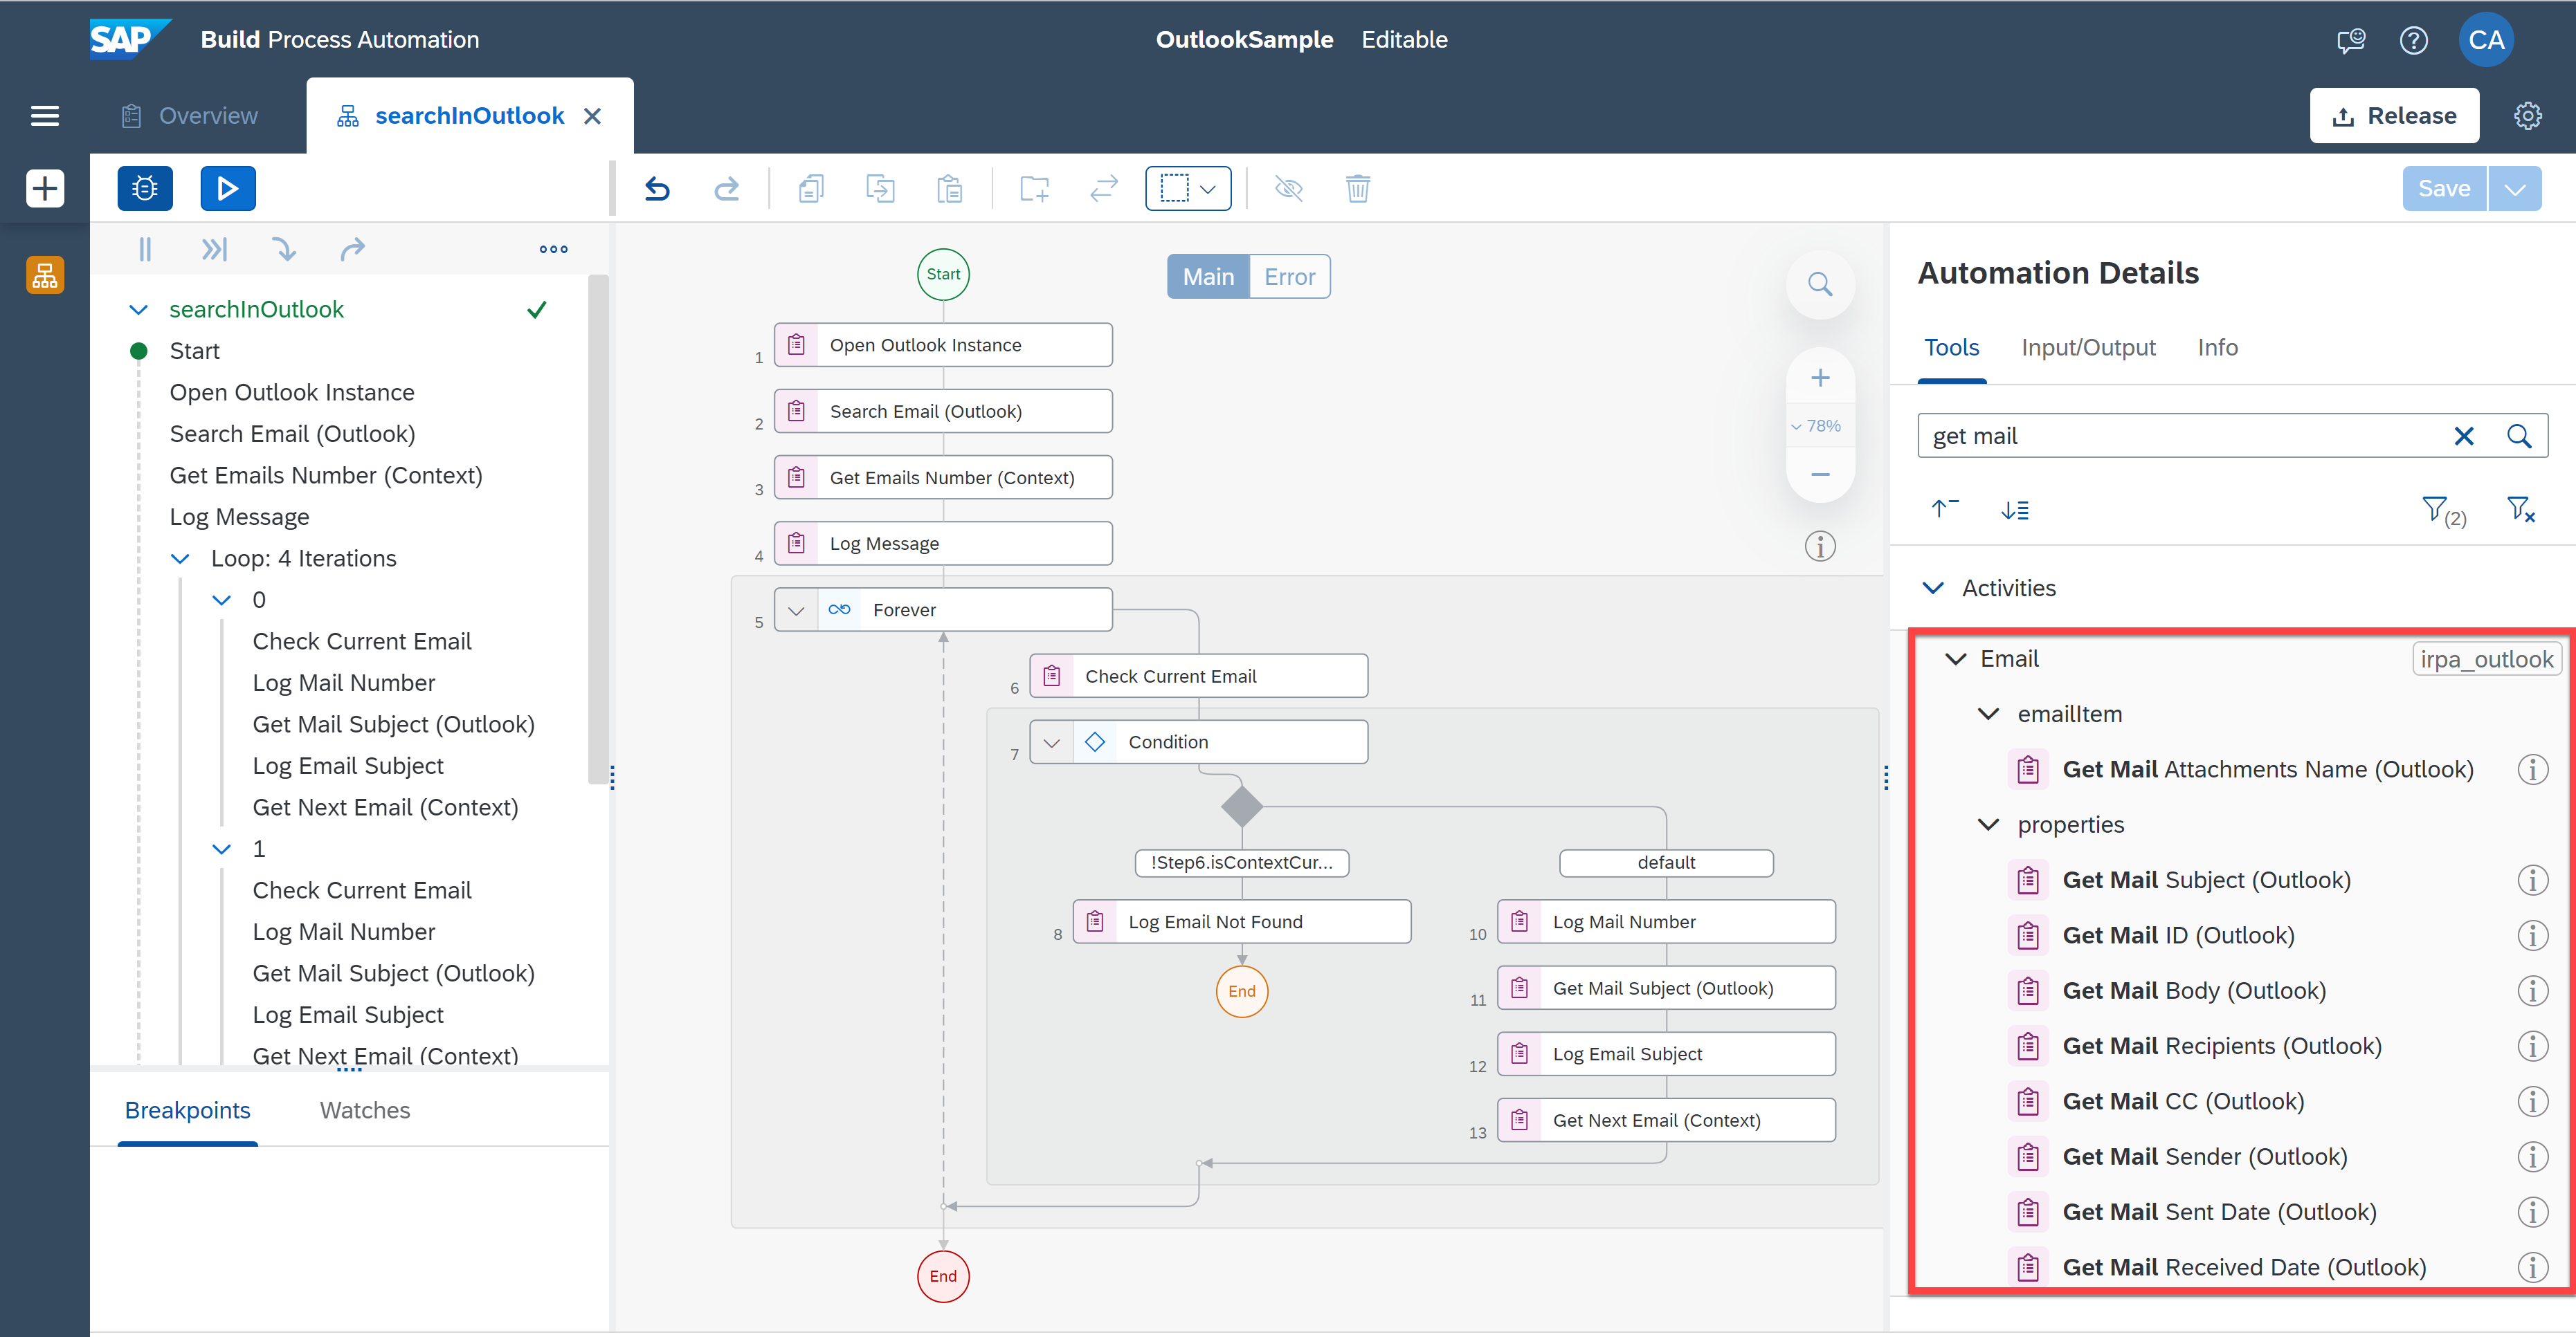
Task: Click the add-to-group folder icon
Action: tap(1034, 188)
